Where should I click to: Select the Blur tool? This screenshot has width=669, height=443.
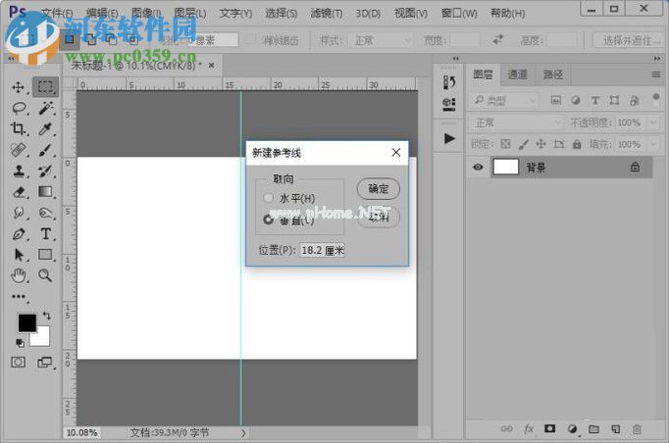19,213
